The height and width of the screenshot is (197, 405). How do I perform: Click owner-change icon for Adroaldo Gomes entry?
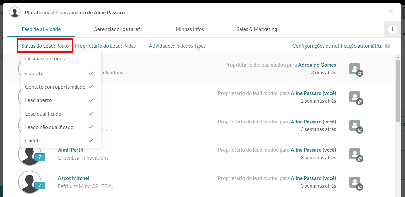pyautogui.click(x=356, y=70)
